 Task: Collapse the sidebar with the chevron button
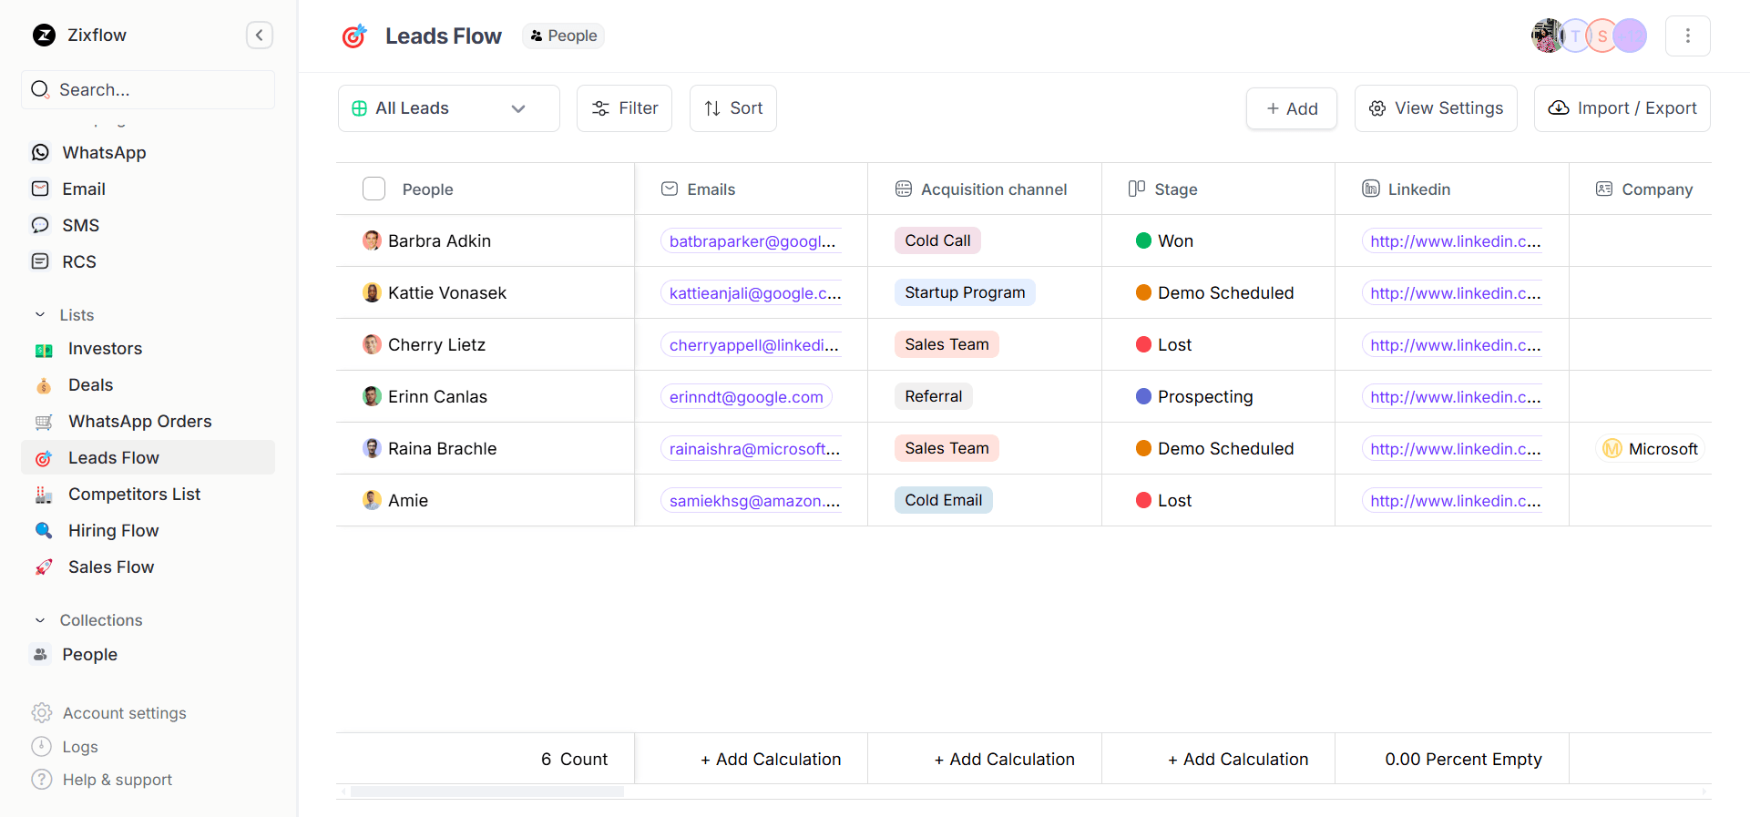point(260,36)
